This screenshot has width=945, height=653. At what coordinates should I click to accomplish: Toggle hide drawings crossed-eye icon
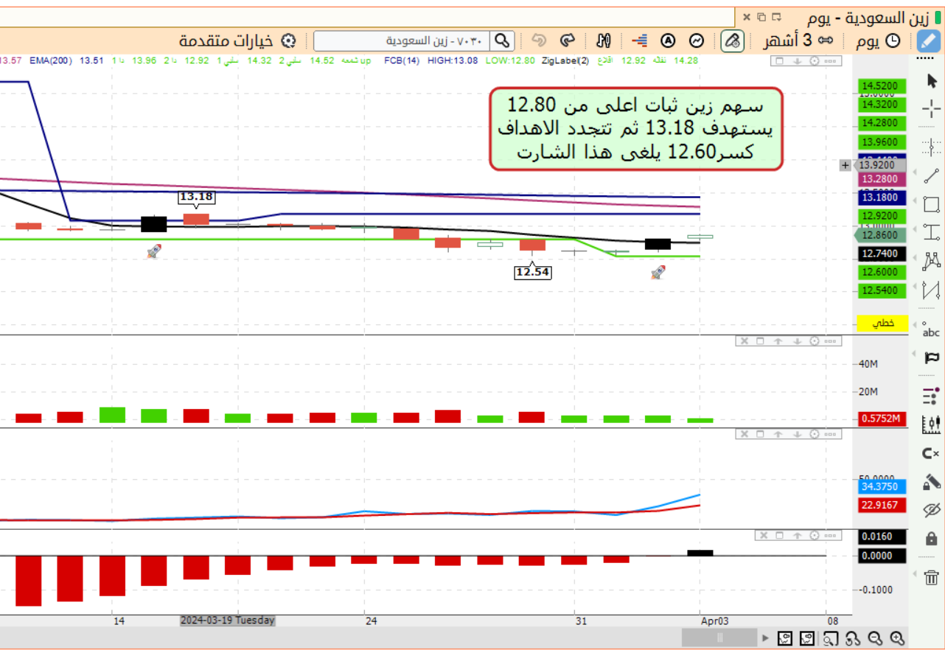pyautogui.click(x=931, y=510)
